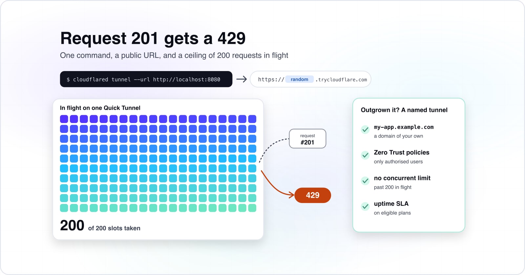
Task: Click the 'Request 201 gets a 429' heading
Action: [x=153, y=38]
